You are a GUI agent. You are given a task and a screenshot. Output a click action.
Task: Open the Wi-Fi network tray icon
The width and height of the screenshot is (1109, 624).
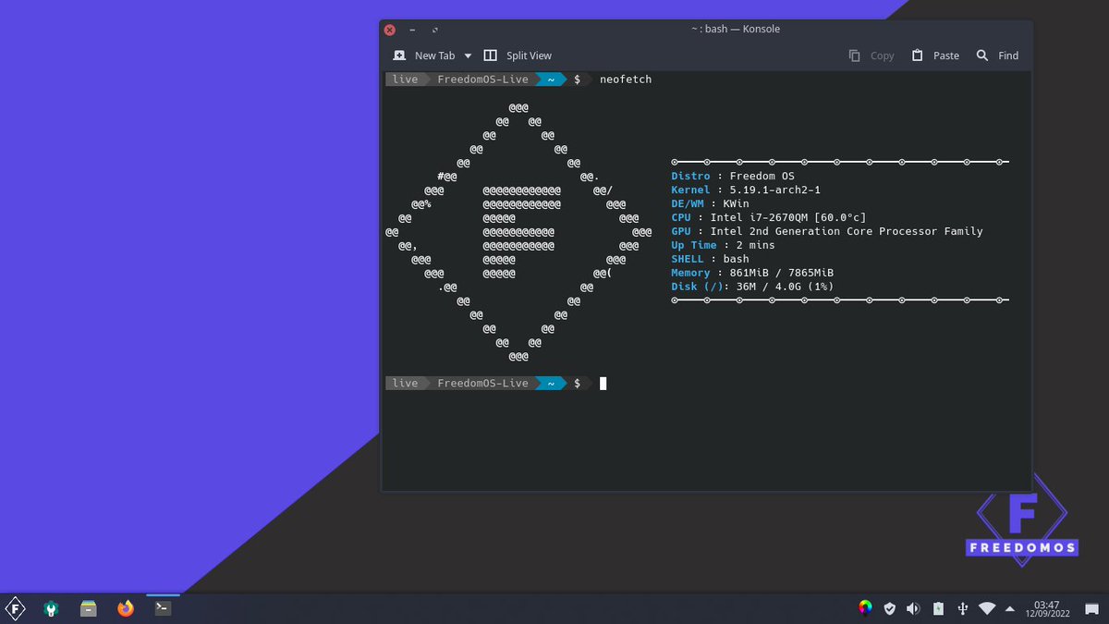(x=987, y=608)
